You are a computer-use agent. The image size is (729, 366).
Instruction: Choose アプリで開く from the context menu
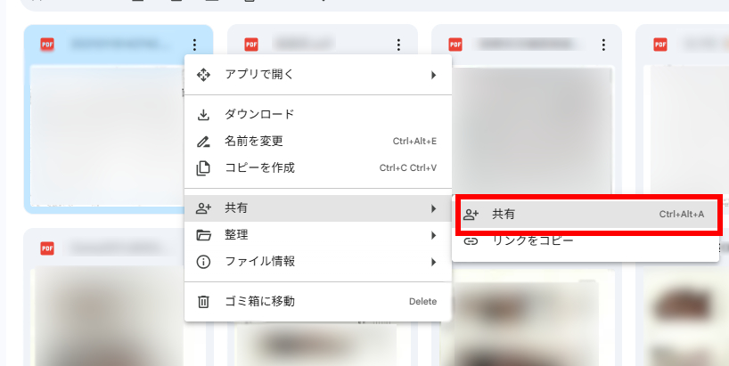click(318, 75)
